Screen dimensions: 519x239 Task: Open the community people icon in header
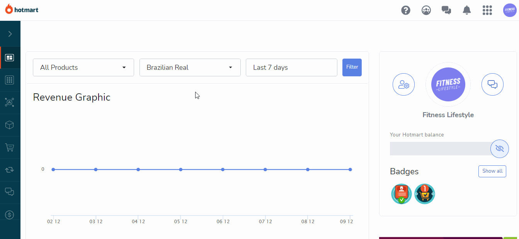tap(426, 10)
